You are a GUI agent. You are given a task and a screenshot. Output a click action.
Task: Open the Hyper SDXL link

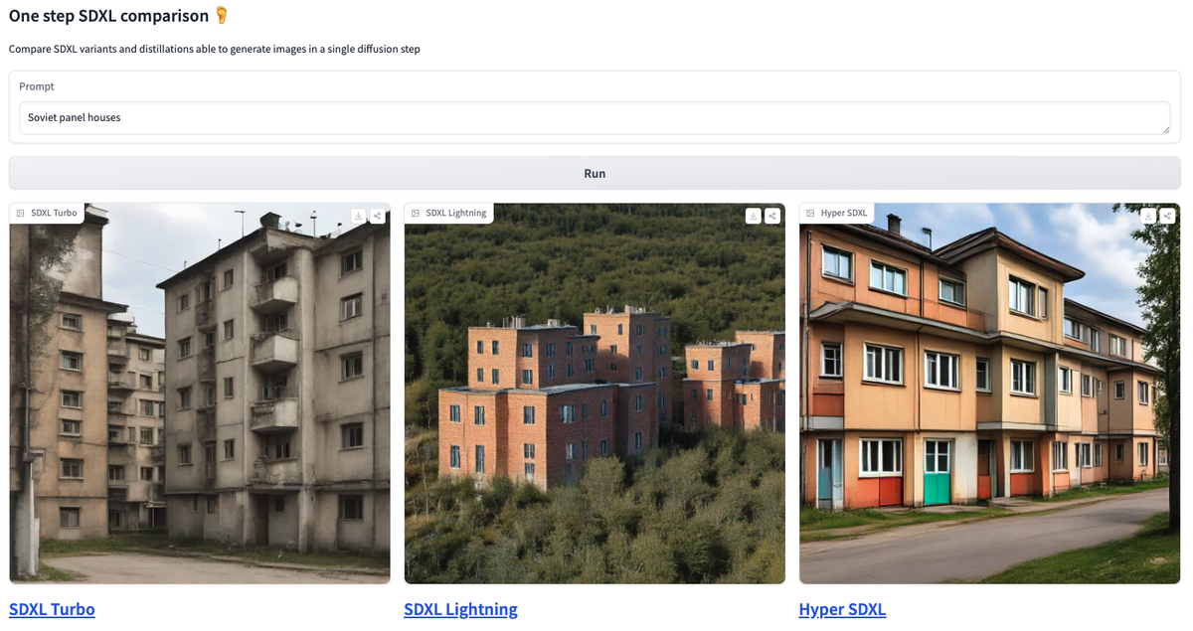(x=842, y=609)
